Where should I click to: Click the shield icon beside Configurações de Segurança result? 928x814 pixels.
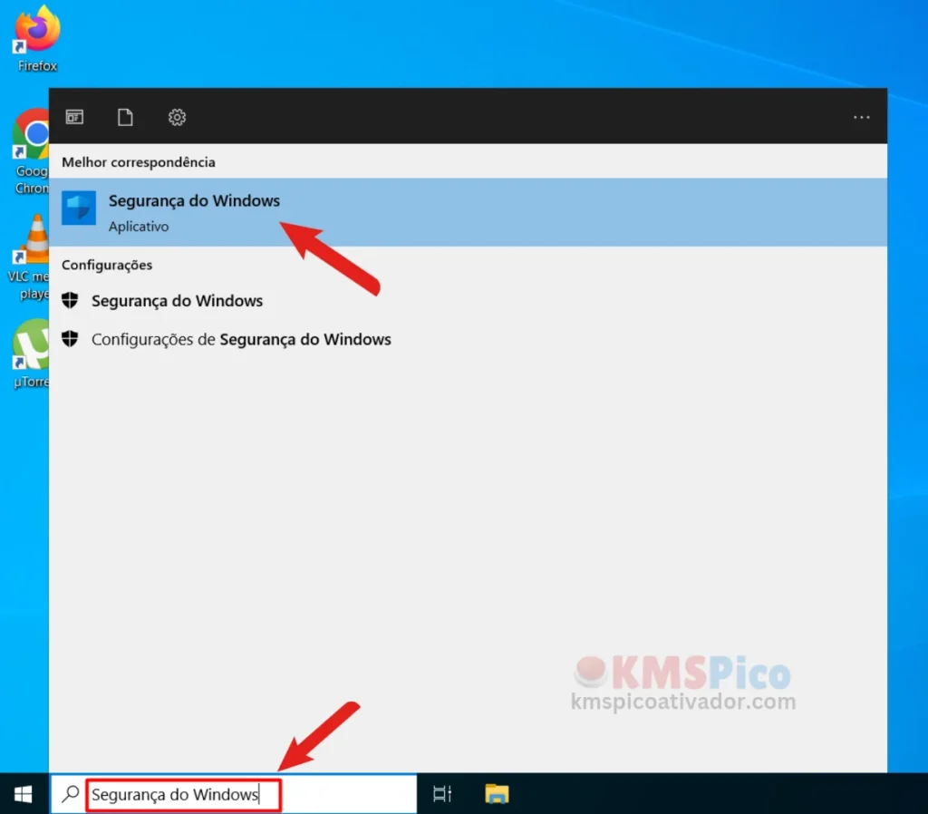pos(70,339)
